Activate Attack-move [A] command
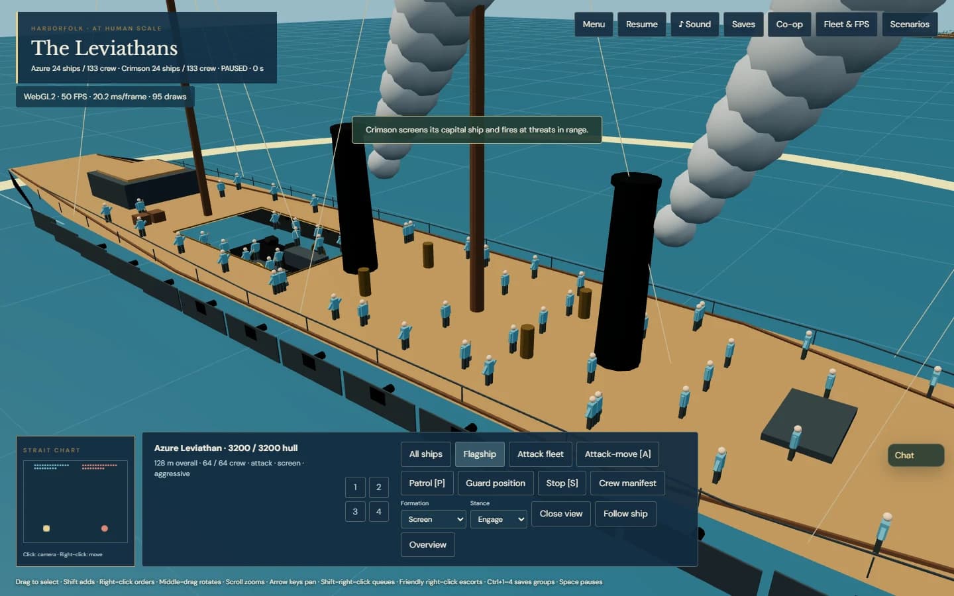The height and width of the screenshot is (596, 954). [617, 454]
